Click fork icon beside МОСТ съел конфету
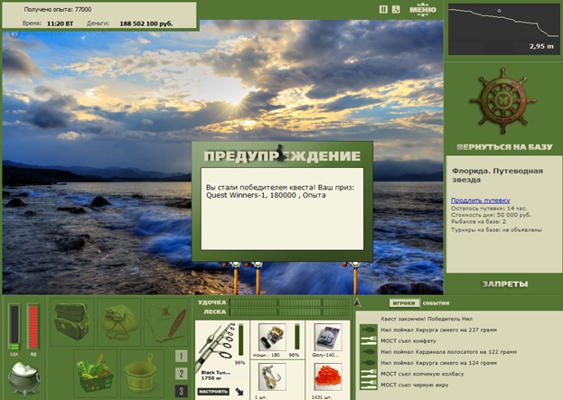563x400 pixels. click(369, 340)
